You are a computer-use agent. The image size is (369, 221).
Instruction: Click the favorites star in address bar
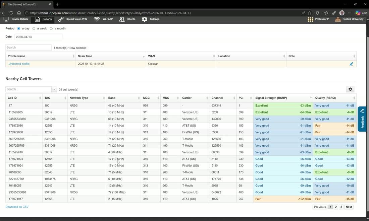coord(310,13)
